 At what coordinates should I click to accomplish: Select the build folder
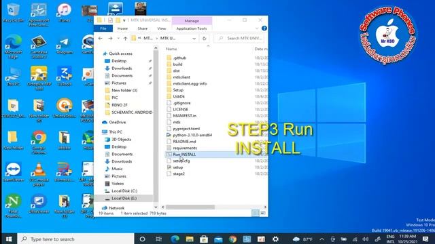(177, 64)
